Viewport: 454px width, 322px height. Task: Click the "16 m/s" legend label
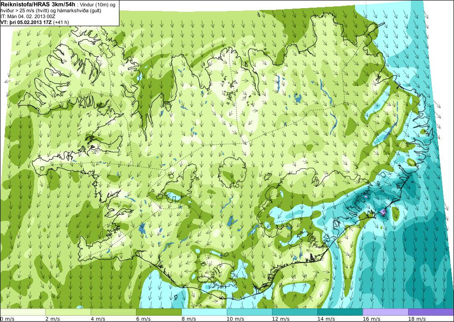coord(371,319)
